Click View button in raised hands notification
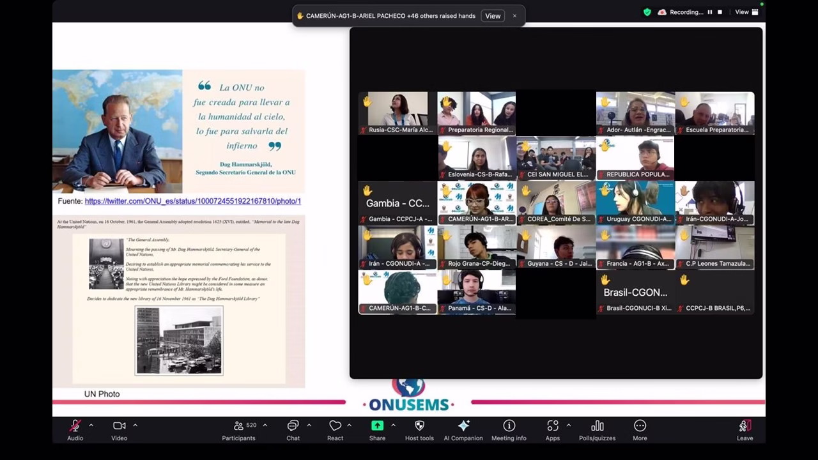The width and height of the screenshot is (818, 460). pyautogui.click(x=493, y=16)
